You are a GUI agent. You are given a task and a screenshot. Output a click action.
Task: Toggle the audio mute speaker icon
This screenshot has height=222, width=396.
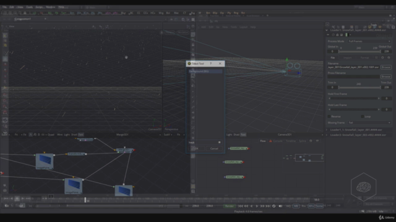pyautogui.click(x=280, y=206)
